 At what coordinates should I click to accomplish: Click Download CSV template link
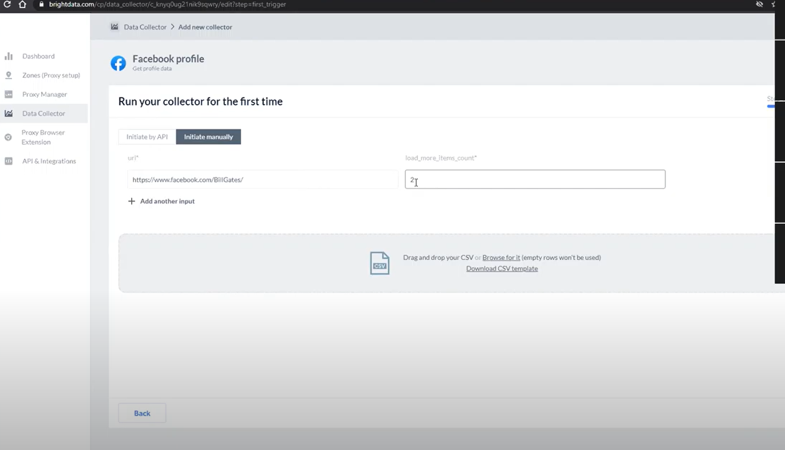(x=502, y=269)
